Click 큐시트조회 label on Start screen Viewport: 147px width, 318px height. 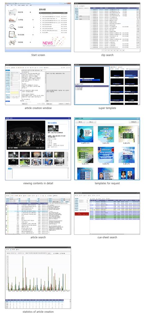click(x=21, y=35)
